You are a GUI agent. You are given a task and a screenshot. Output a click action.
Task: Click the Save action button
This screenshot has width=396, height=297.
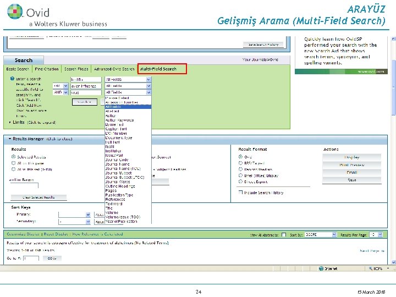352,180
